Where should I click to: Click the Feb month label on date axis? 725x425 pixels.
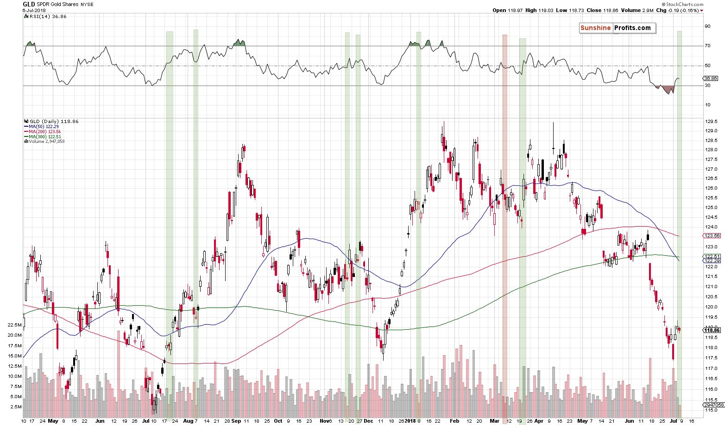455,421
